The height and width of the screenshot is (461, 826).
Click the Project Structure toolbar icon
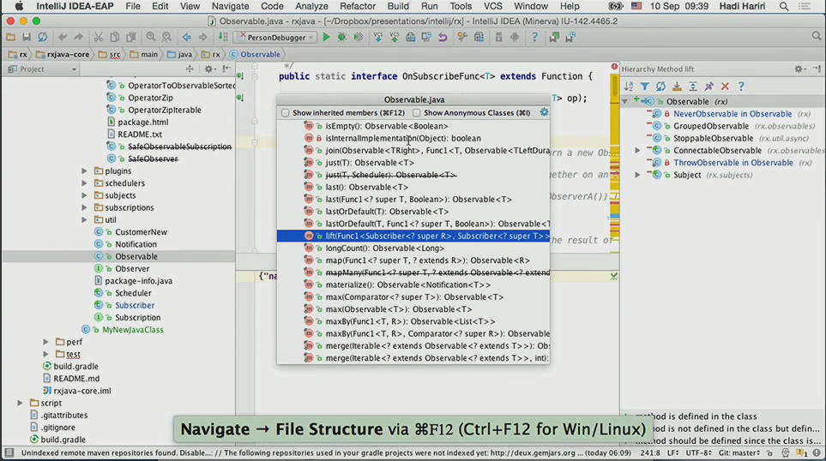(x=479, y=38)
